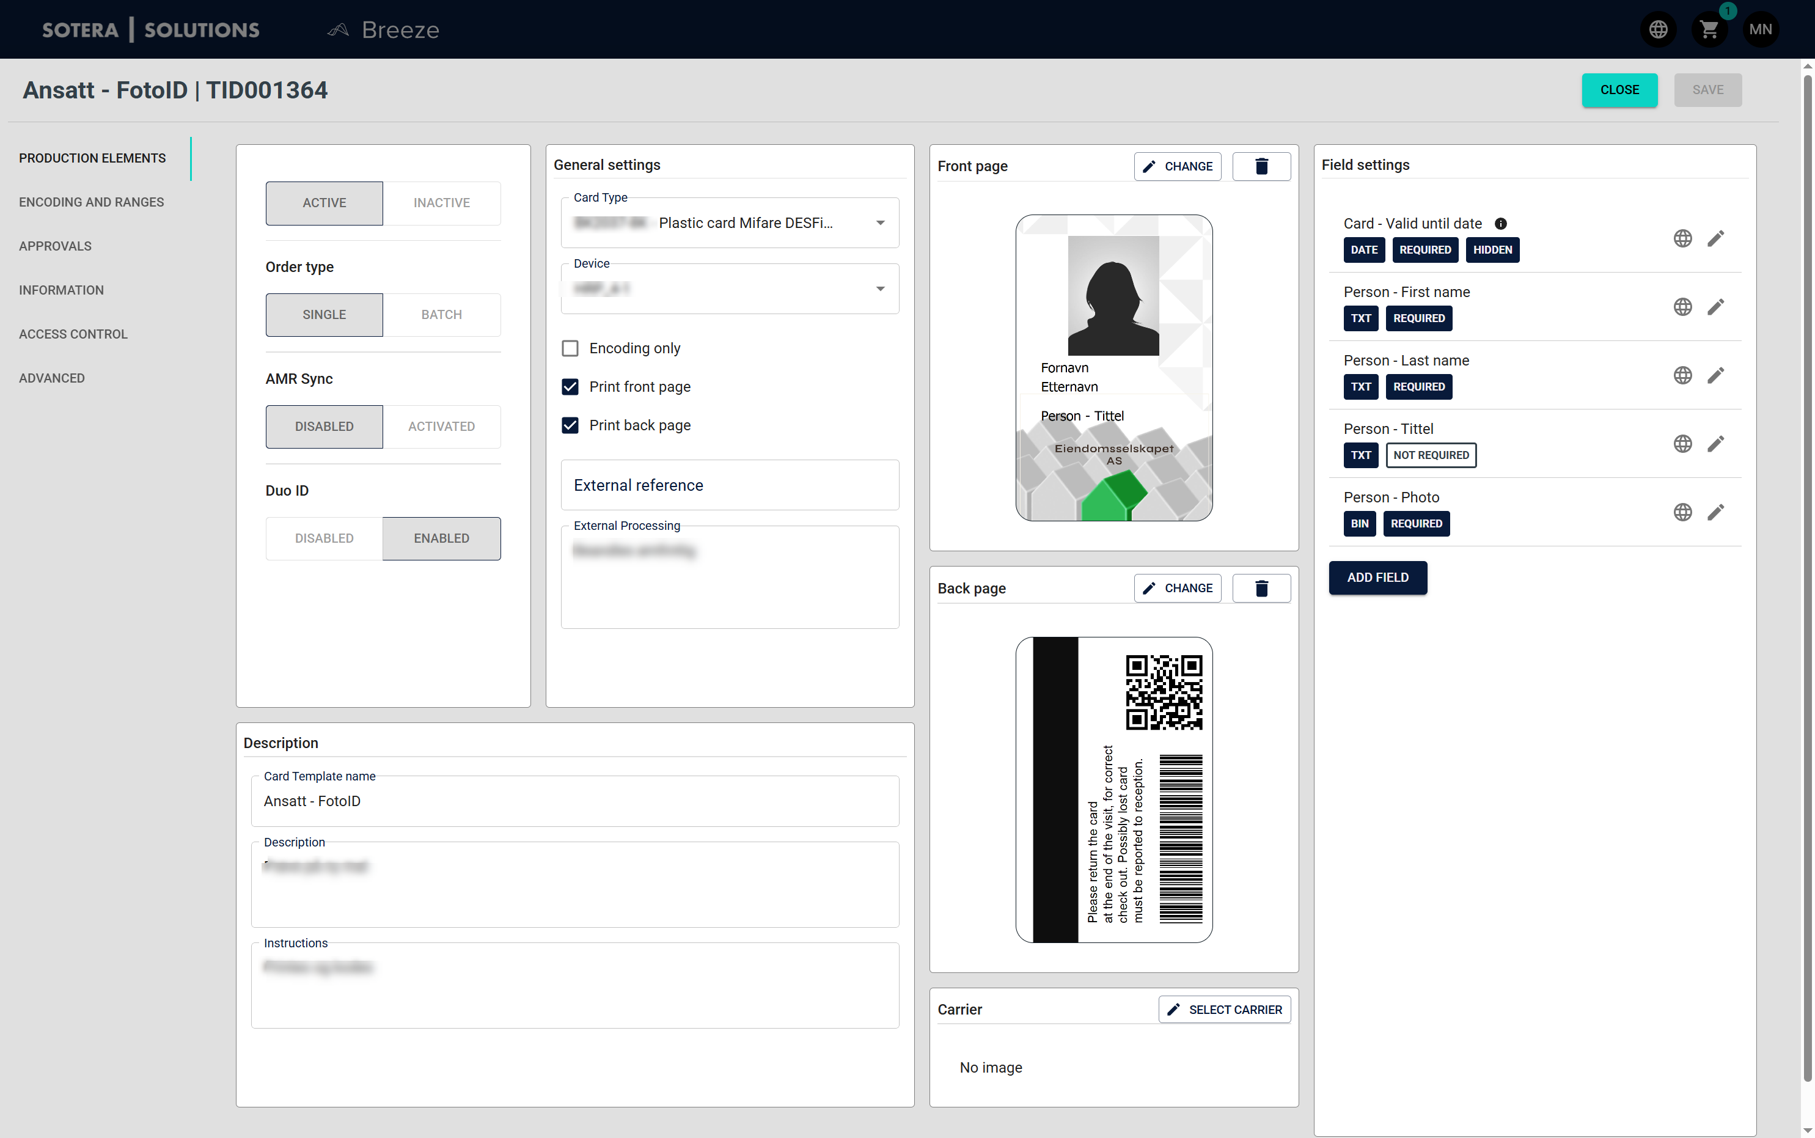
Task: Click the ADD FIELD button
Action: click(x=1377, y=578)
